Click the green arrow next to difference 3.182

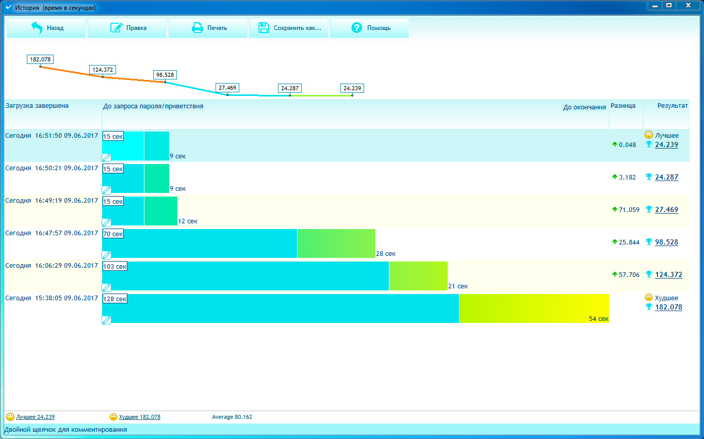615,177
